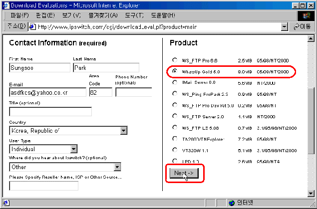Click the '3.1/95/98/NT/2000' text for WS_FTP LE
The height and width of the screenshot is (209, 317).
click(x=277, y=128)
